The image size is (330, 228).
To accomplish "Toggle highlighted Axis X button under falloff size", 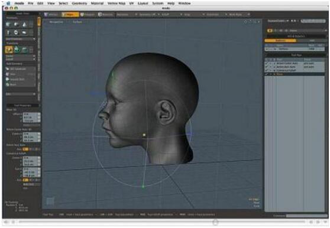I will tap(25, 180).
